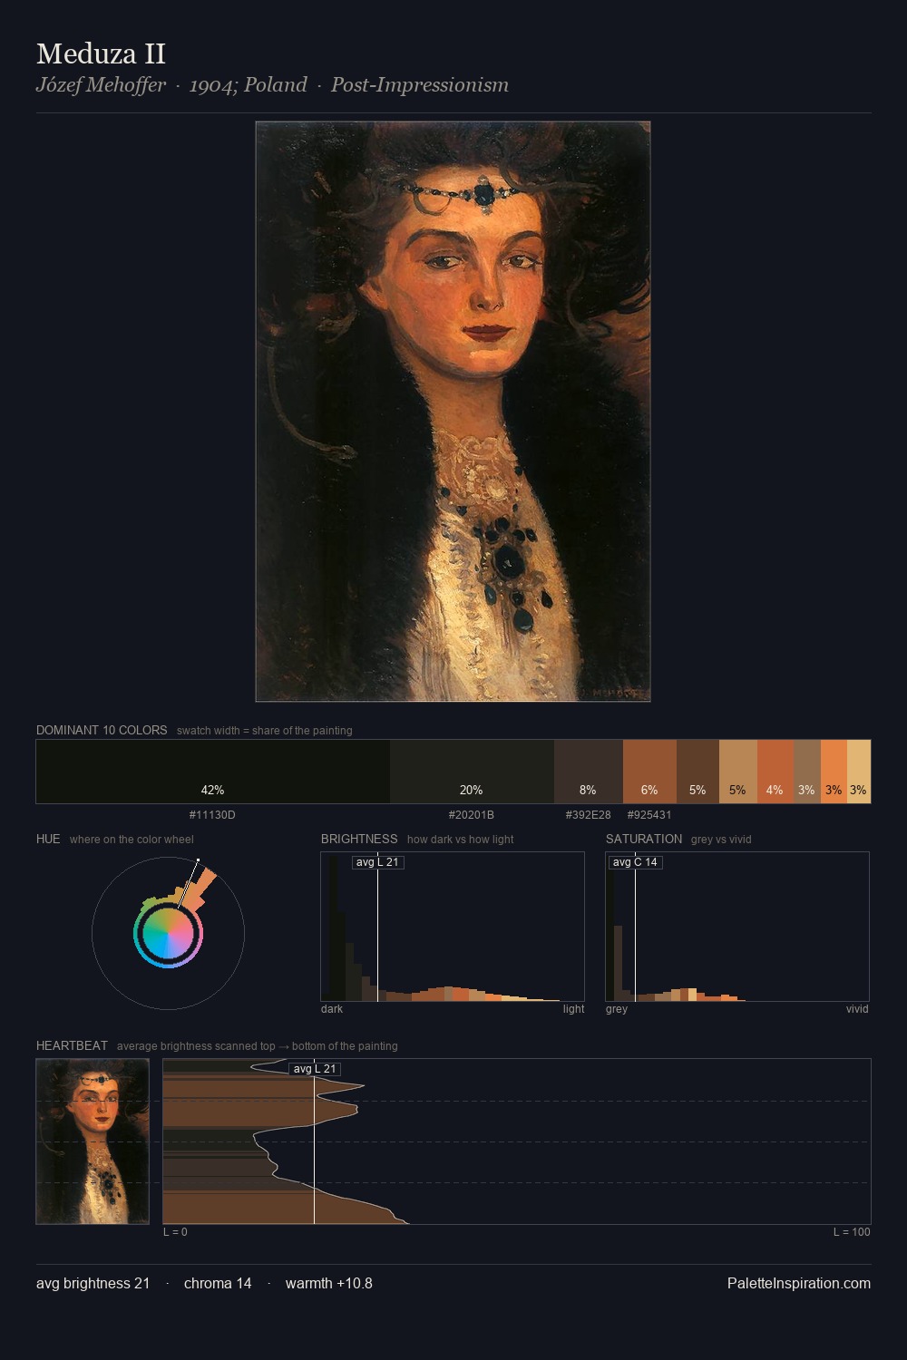
Task: Pick the 4% orange-brown swatch
Action: pos(775,772)
